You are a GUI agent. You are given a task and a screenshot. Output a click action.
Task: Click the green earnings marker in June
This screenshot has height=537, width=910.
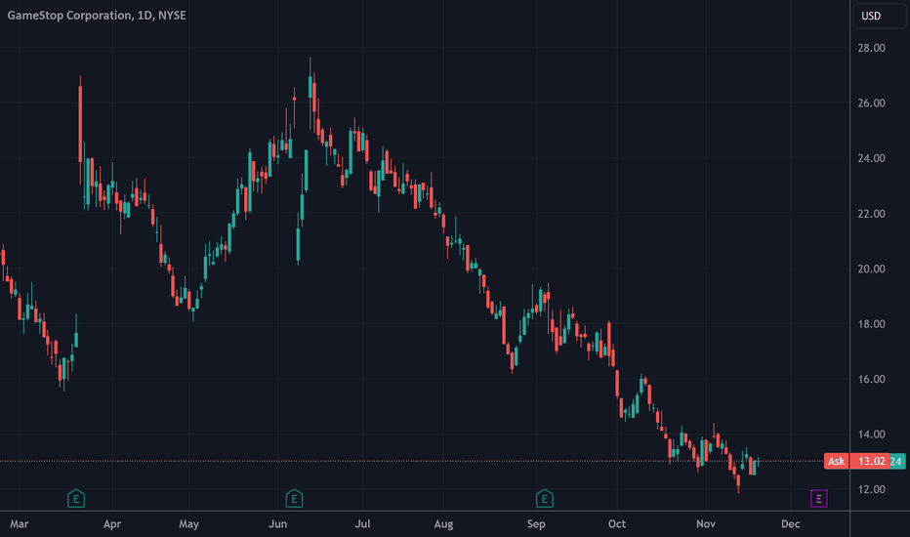294,498
